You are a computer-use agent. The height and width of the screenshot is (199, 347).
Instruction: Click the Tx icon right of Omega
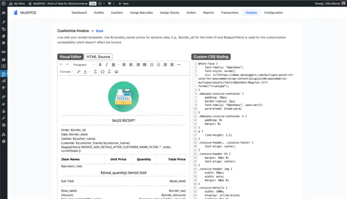pos(109,72)
